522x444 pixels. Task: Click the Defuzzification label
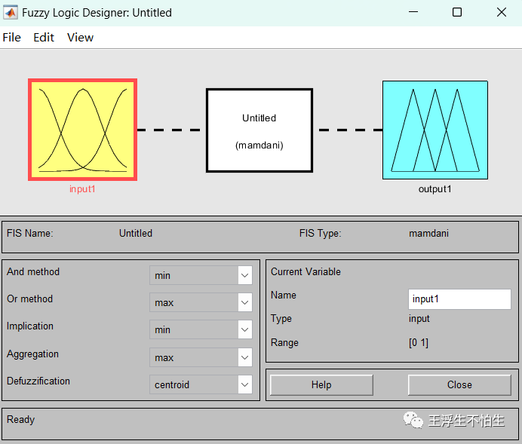coord(38,381)
